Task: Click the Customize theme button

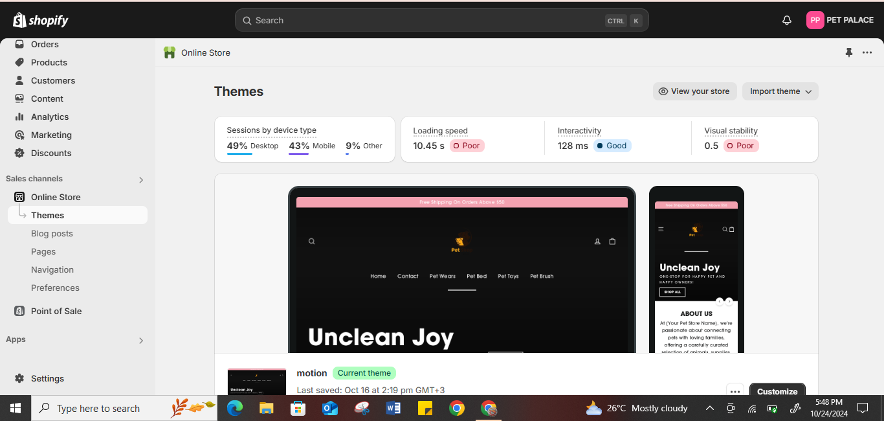Action: pyautogui.click(x=777, y=391)
